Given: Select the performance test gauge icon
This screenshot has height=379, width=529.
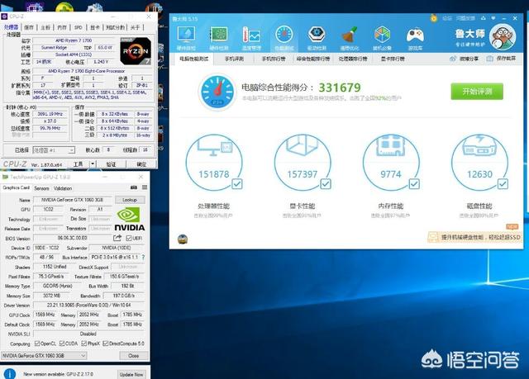Looking at the screenshot, I should coord(284,35).
